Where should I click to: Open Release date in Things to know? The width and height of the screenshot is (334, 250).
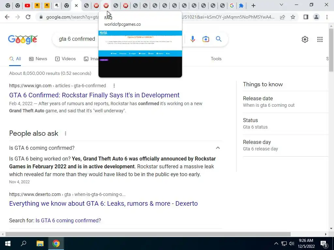pos(285,102)
